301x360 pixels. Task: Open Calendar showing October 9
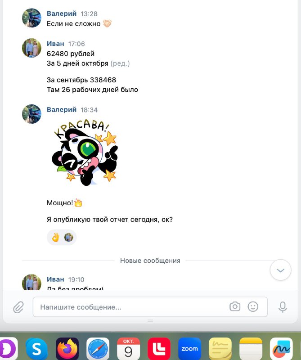[x=128, y=349]
